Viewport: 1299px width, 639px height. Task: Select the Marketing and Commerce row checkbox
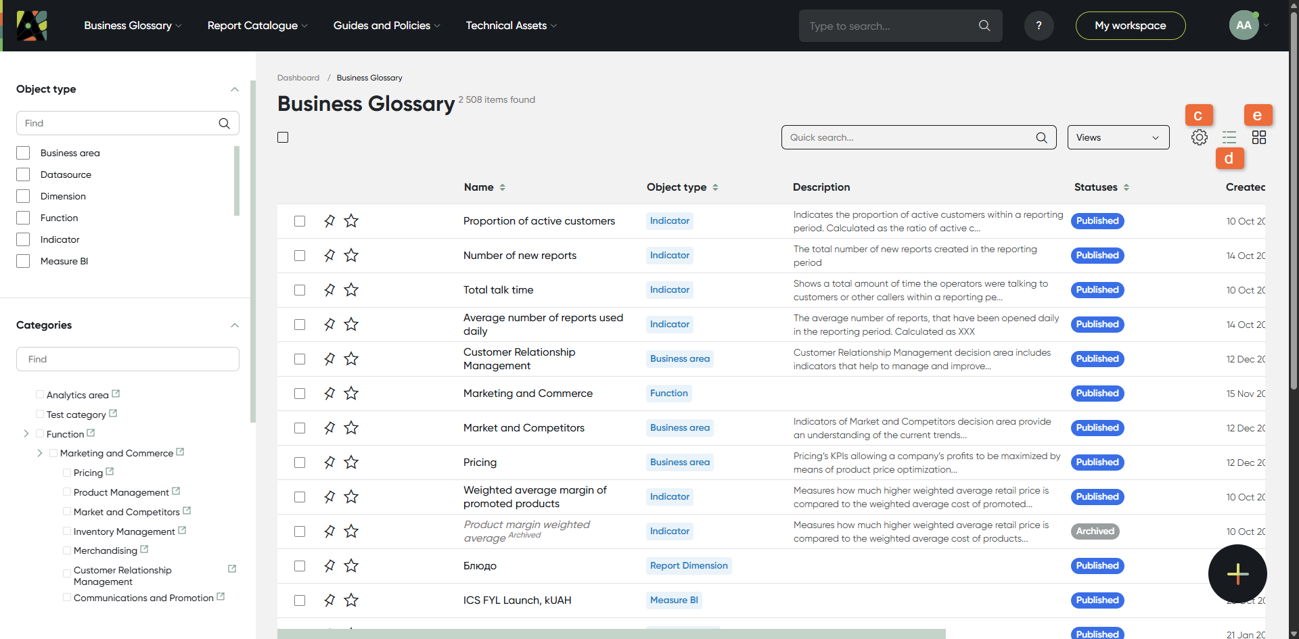point(300,394)
